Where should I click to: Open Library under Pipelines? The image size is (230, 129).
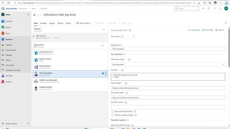pyautogui.click(x=8, y=60)
